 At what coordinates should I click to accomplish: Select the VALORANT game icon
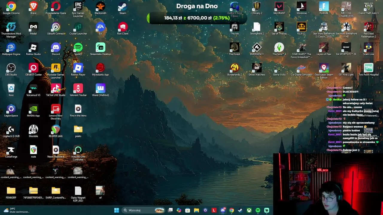click(279, 8)
